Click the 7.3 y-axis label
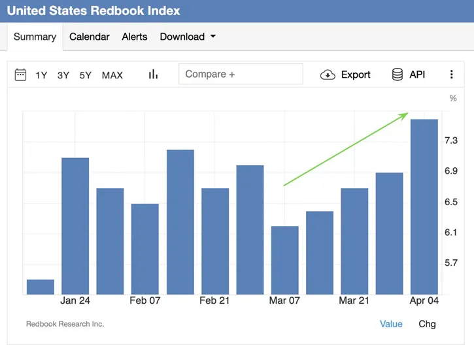The height and width of the screenshot is (356, 474). (x=451, y=140)
